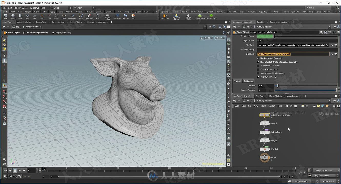Open the File menu
Viewport: 341px width, 184px height.
[5, 8]
